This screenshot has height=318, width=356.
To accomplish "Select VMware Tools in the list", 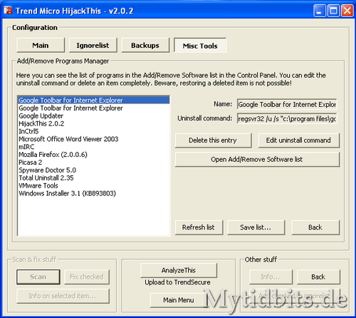I will (94, 185).
